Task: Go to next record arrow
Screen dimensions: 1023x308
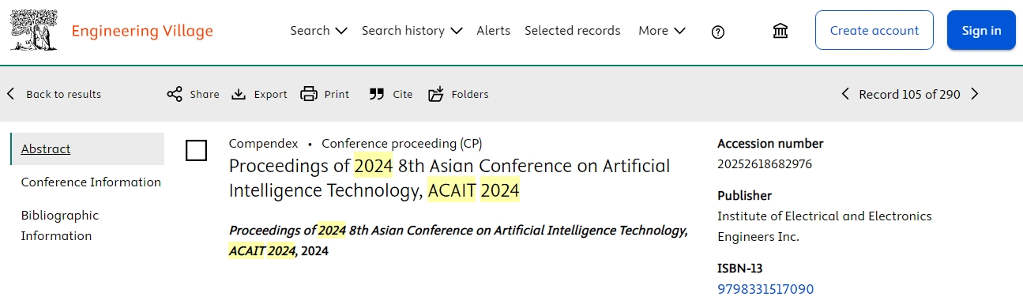Action: (x=975, y=94)
